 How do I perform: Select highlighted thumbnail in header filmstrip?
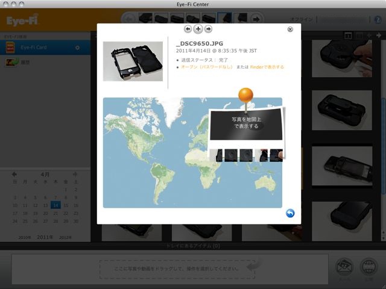point(225,19)
